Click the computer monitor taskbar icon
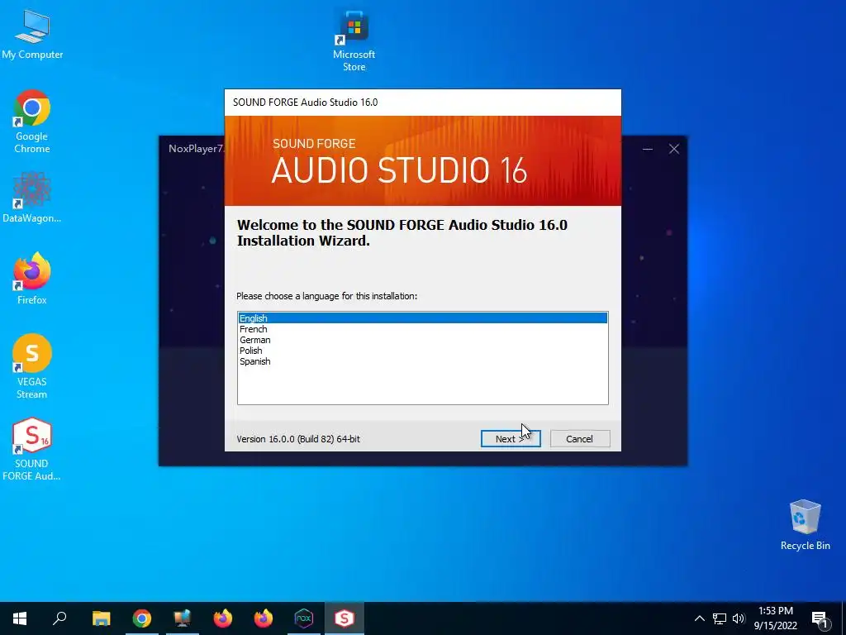The height and width of the screenshot is (635, 846). pyautogui.click(x=183, y=618)
